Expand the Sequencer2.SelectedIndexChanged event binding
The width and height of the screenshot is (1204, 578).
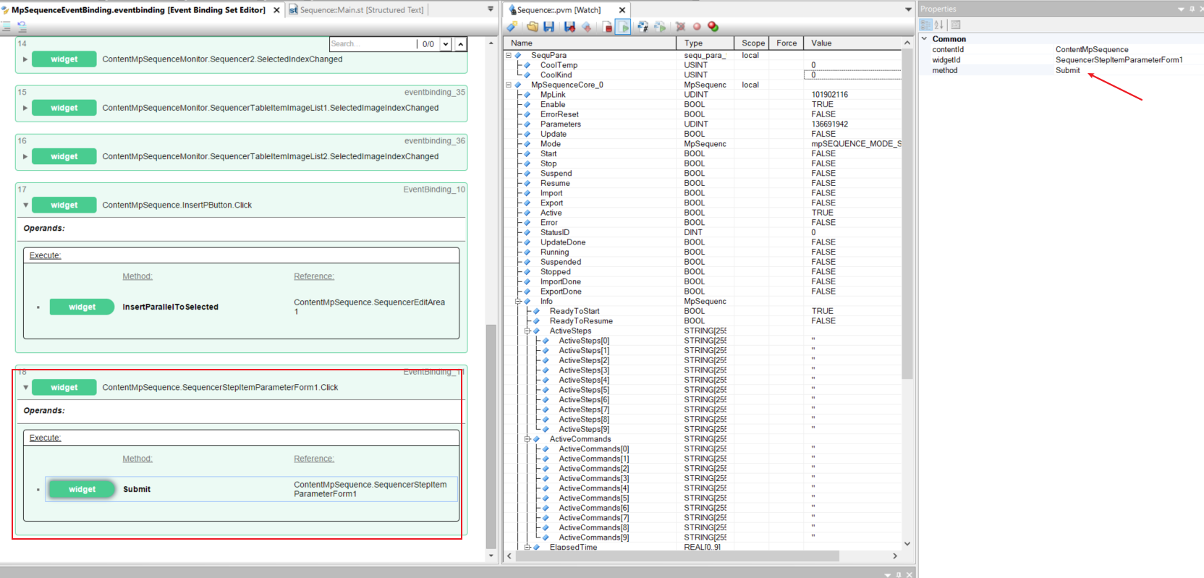[25, 59]
